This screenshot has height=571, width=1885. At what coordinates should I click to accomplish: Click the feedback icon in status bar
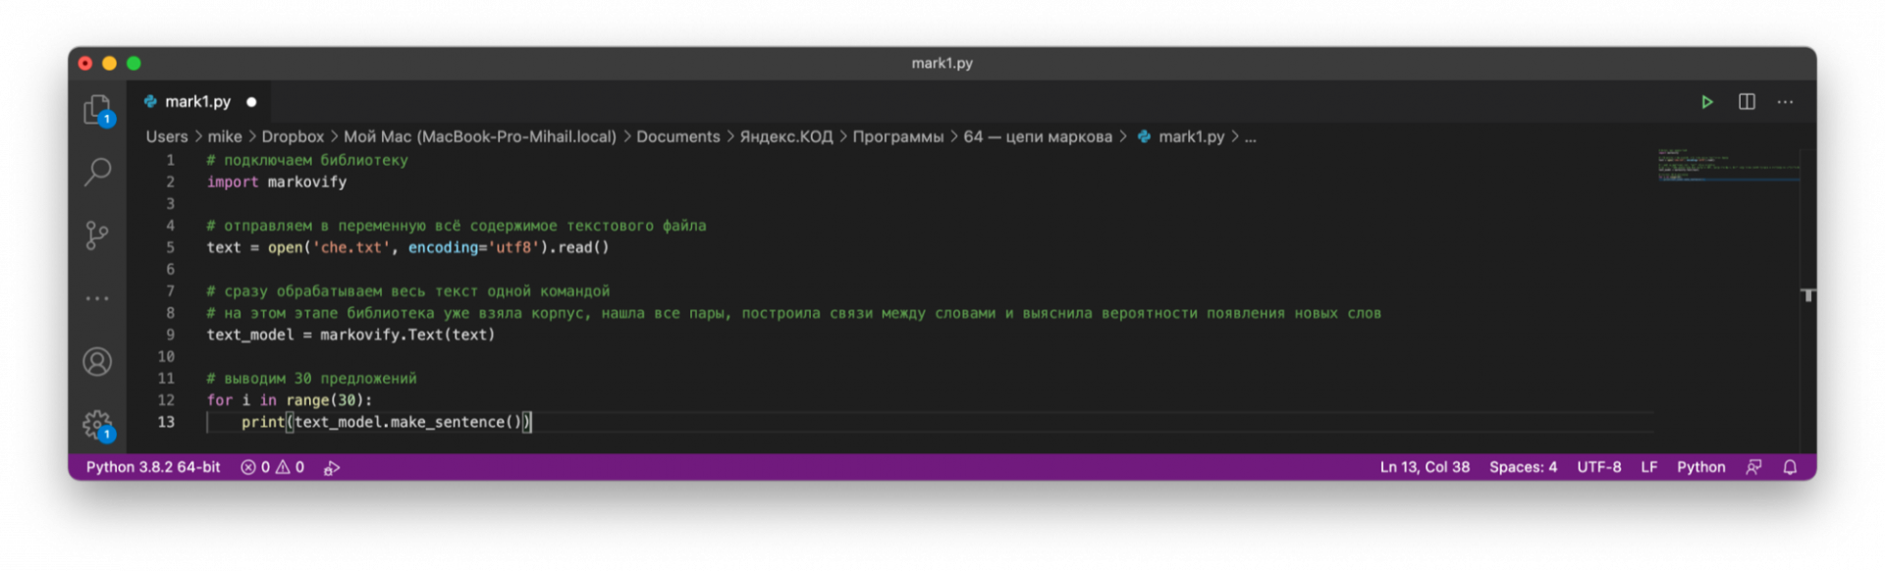pos(1753,468)
